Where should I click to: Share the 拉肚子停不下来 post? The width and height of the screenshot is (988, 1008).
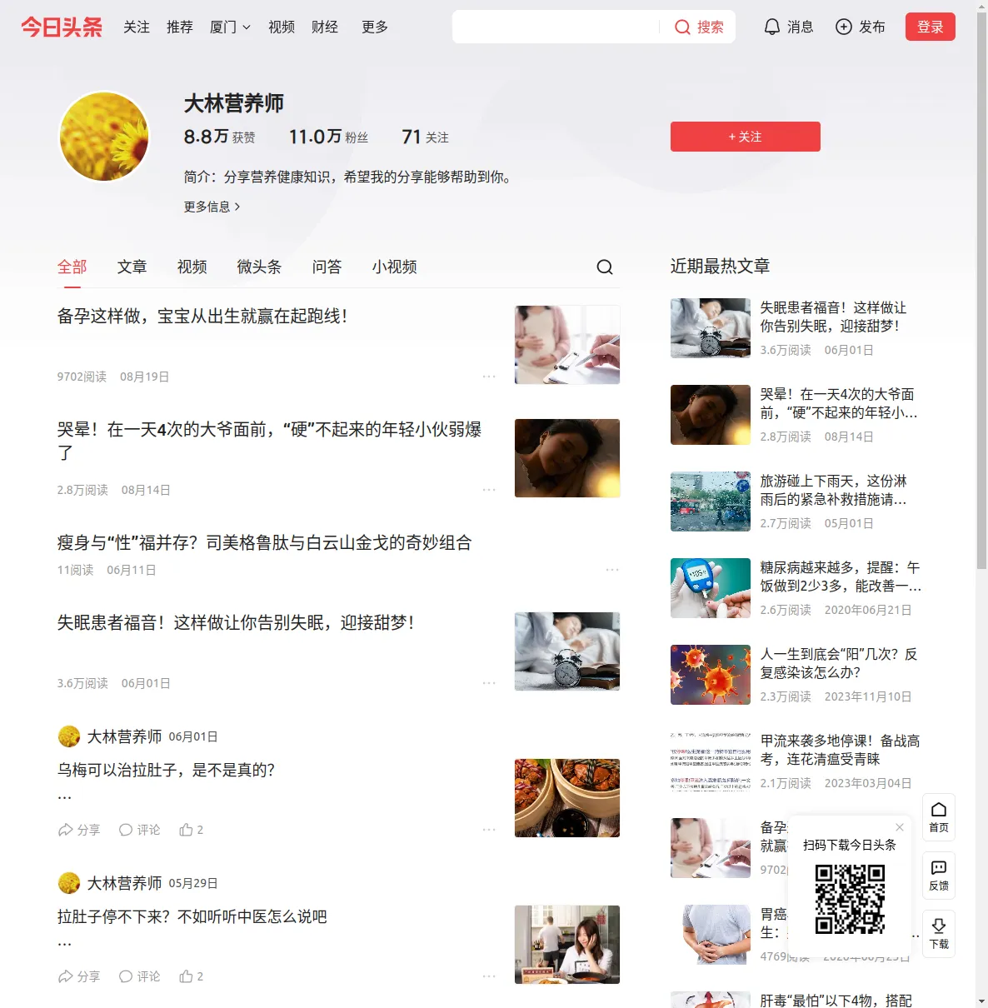[x=78, y=976]
